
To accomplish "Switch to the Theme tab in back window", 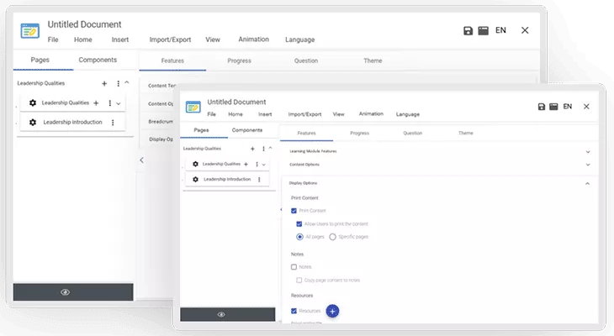I will point(373,60).
